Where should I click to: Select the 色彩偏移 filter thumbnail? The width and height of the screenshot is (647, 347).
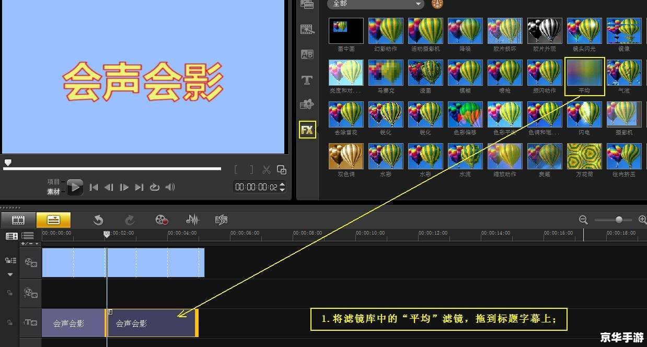click(x=465, y=114)
